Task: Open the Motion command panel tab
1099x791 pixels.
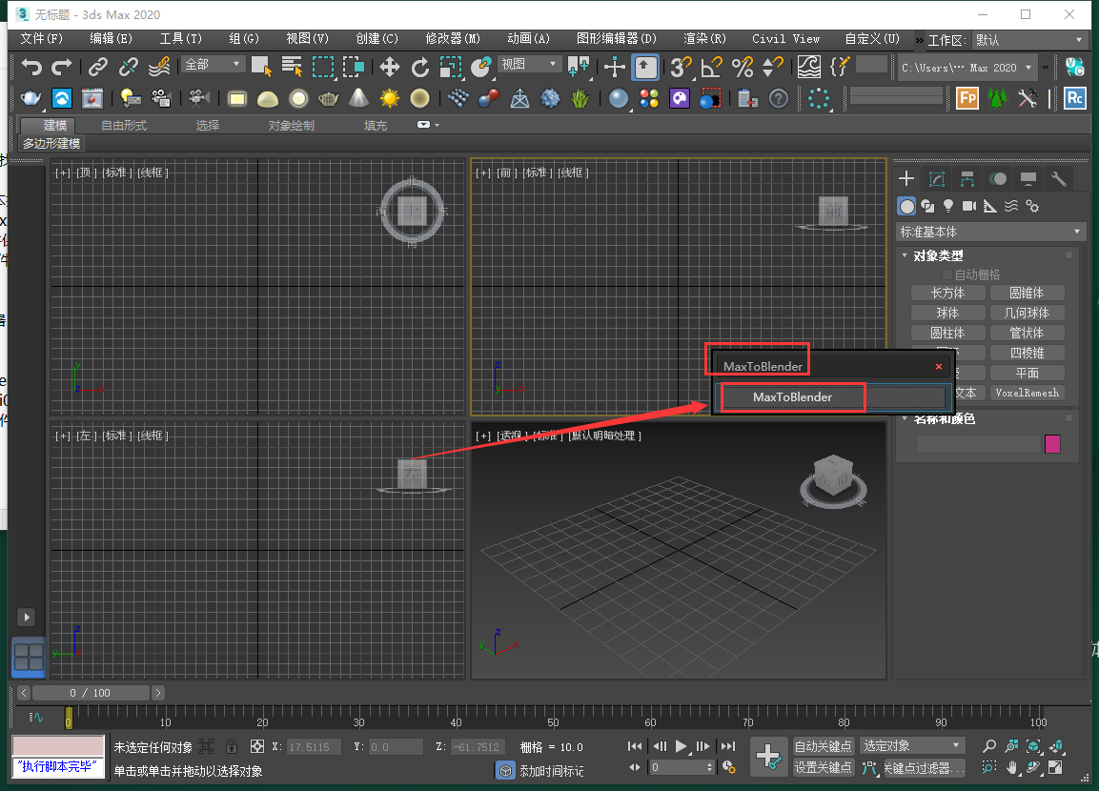Action: [x=998, y=178]
